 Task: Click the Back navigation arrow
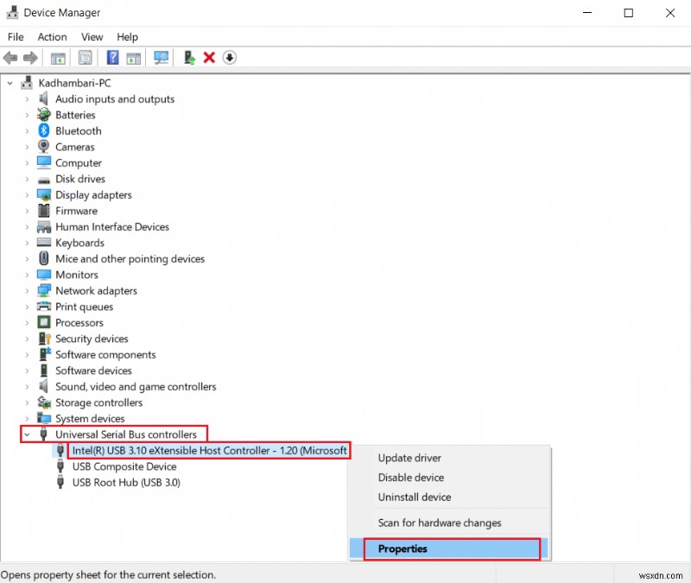10,58
